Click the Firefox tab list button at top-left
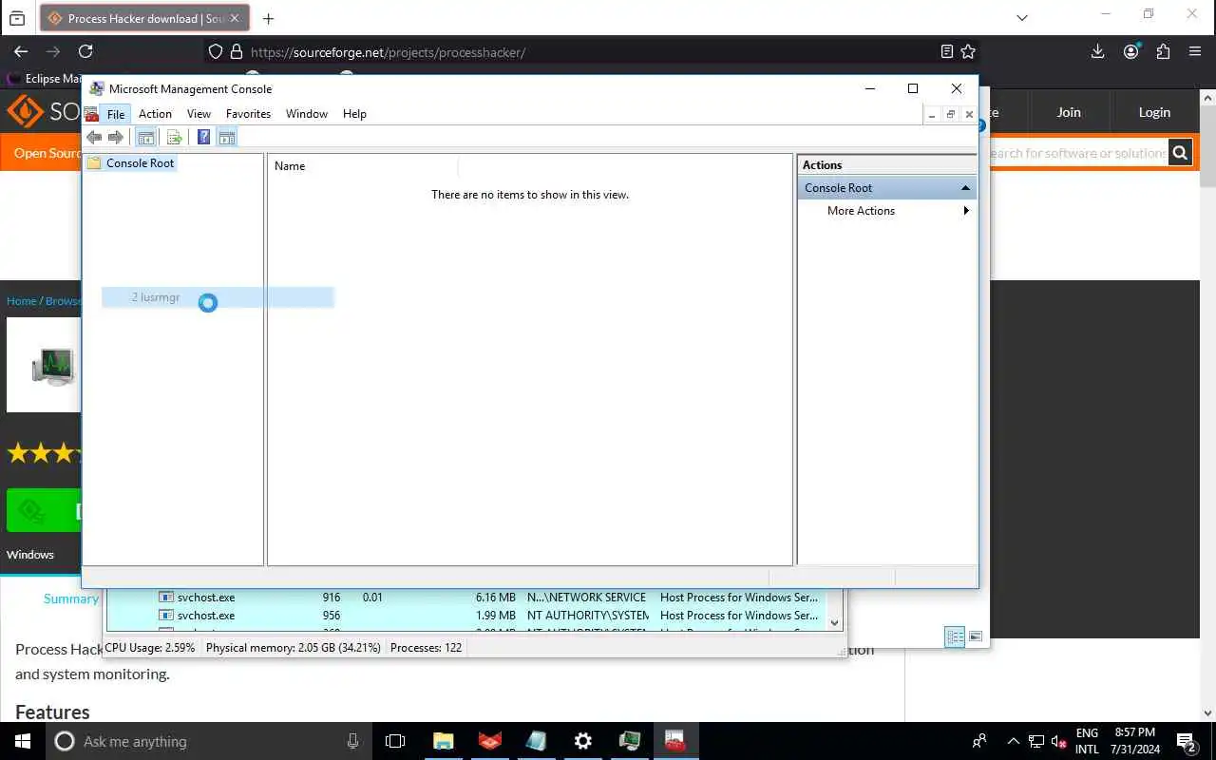Viewport: 1216px width, 760px height. coord(17,18)
